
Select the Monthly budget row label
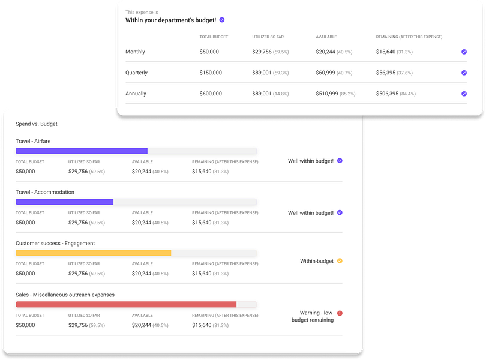135,52
